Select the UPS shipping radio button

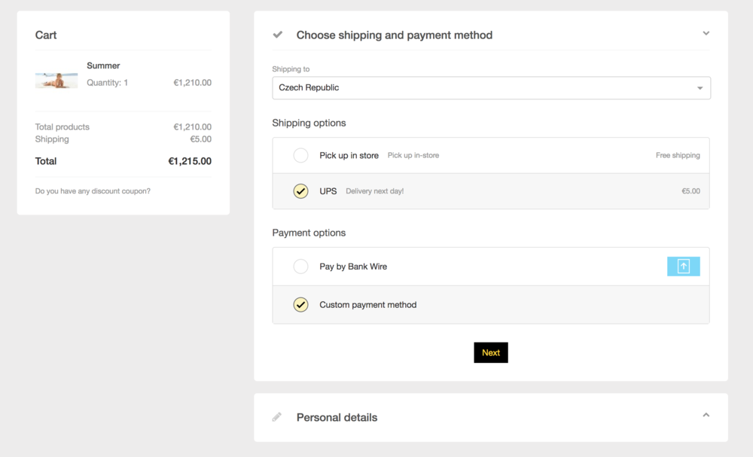point(300,191)
